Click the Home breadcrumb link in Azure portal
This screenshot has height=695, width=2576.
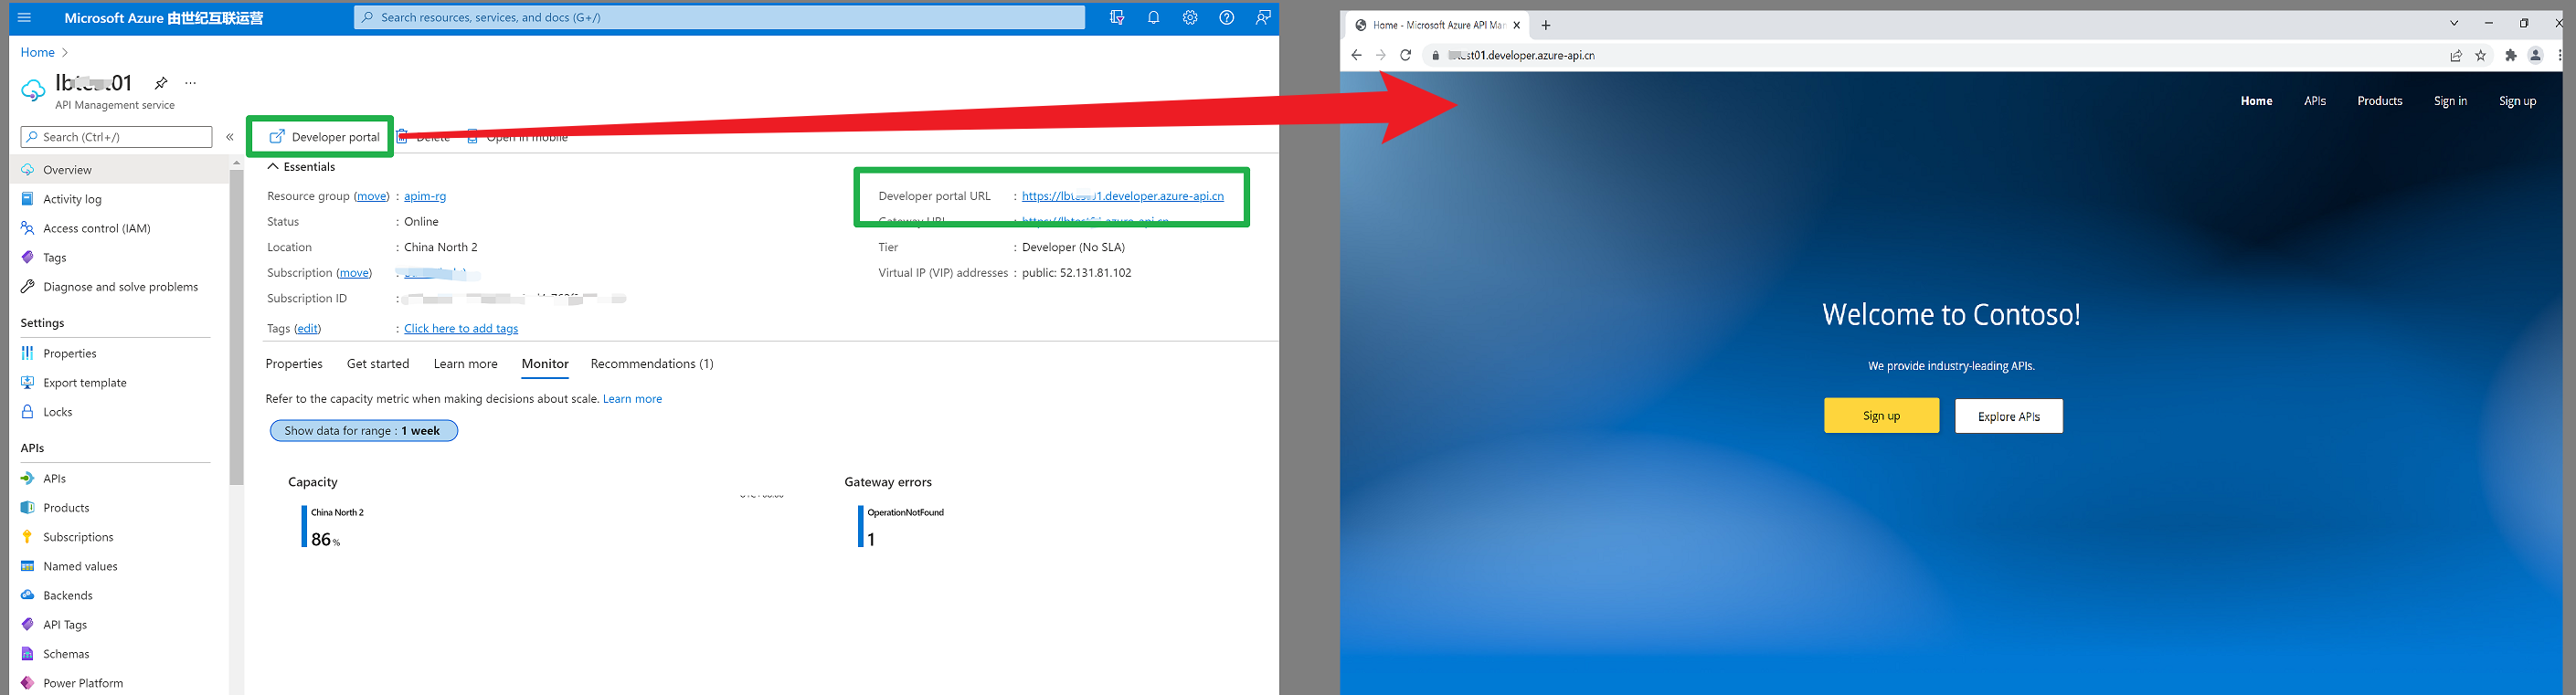point(38,52)
